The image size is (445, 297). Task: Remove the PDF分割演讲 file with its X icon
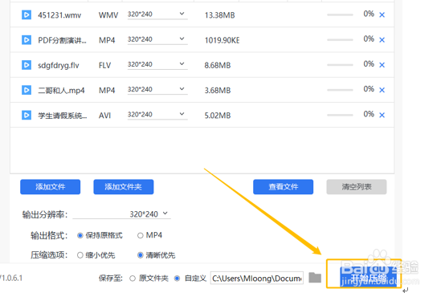coord(382,40)
